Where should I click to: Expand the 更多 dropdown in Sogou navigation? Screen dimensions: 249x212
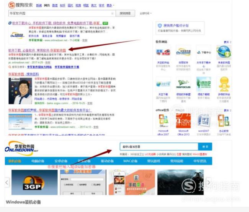110,5
